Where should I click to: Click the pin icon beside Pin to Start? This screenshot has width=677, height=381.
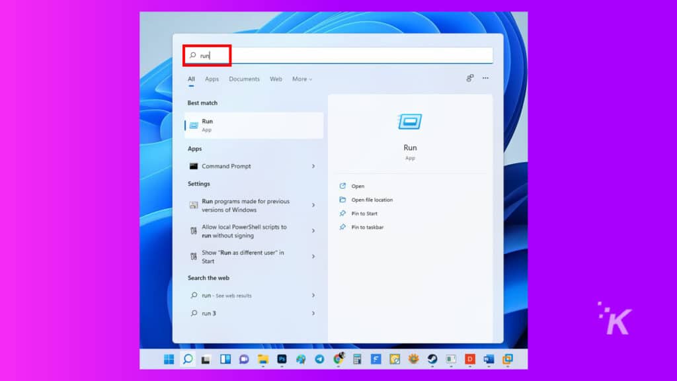click(342, 214)
